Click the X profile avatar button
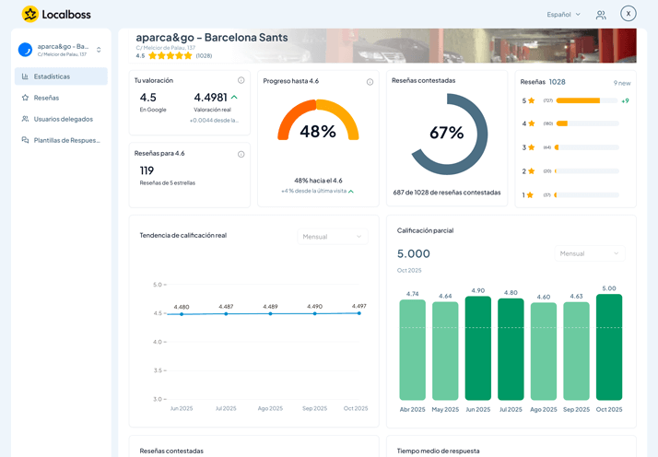This screenshot has height=457, width=658. click(x=629, y=14)
